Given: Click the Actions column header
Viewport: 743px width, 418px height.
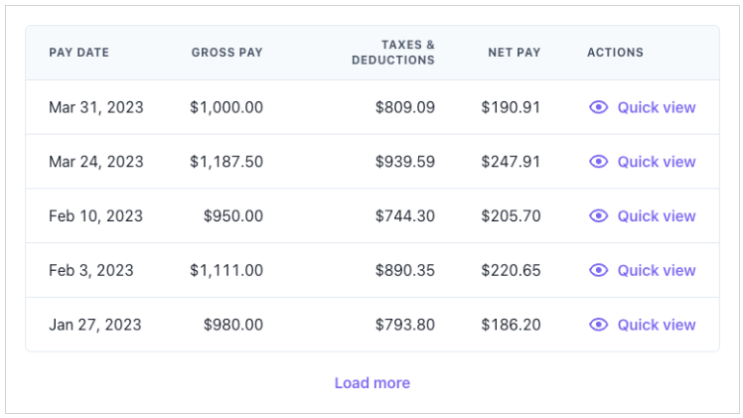Looking at the screenshot, I should coord(615,53).
